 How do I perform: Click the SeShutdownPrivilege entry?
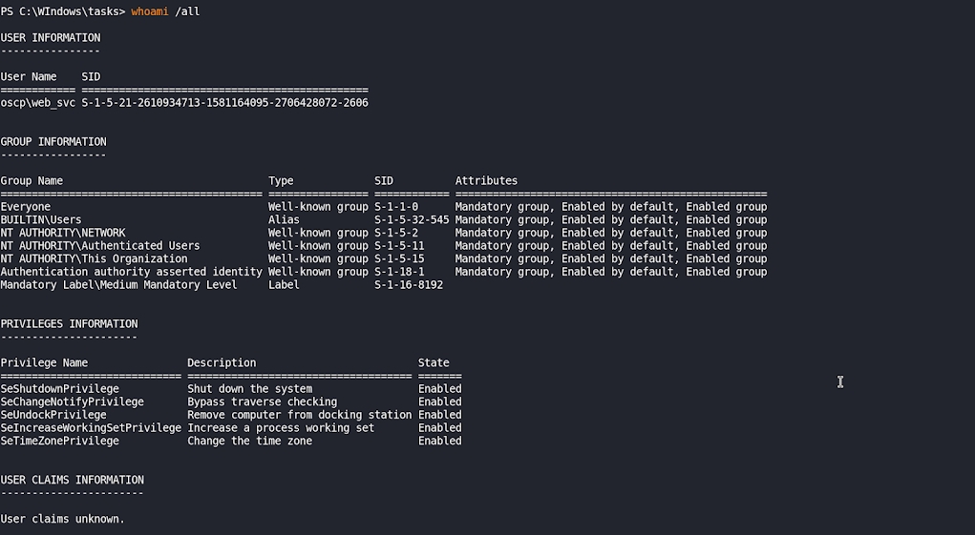[x=60, y=389]
